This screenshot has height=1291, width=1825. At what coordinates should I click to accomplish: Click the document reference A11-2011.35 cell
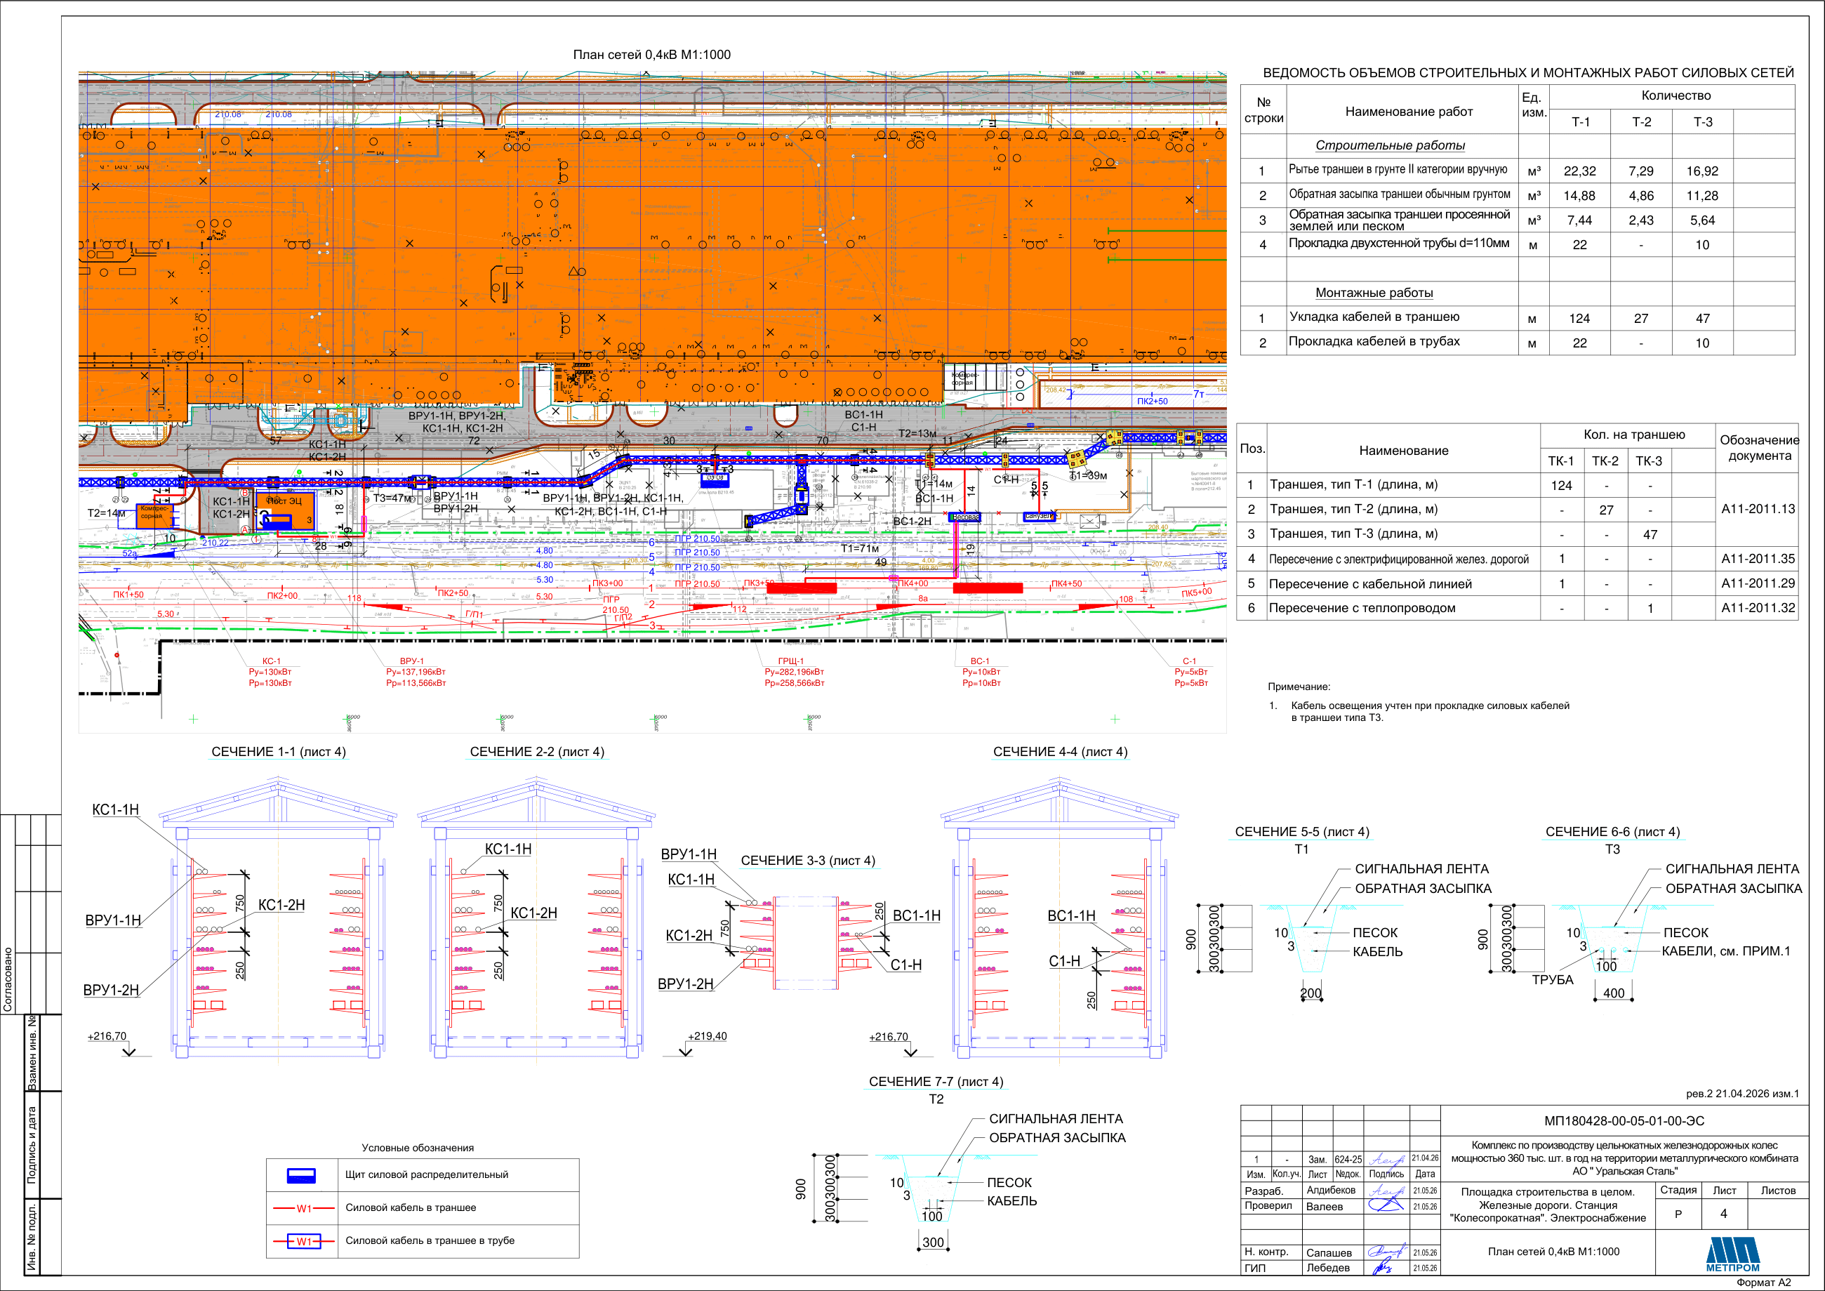coord(1758,559)
